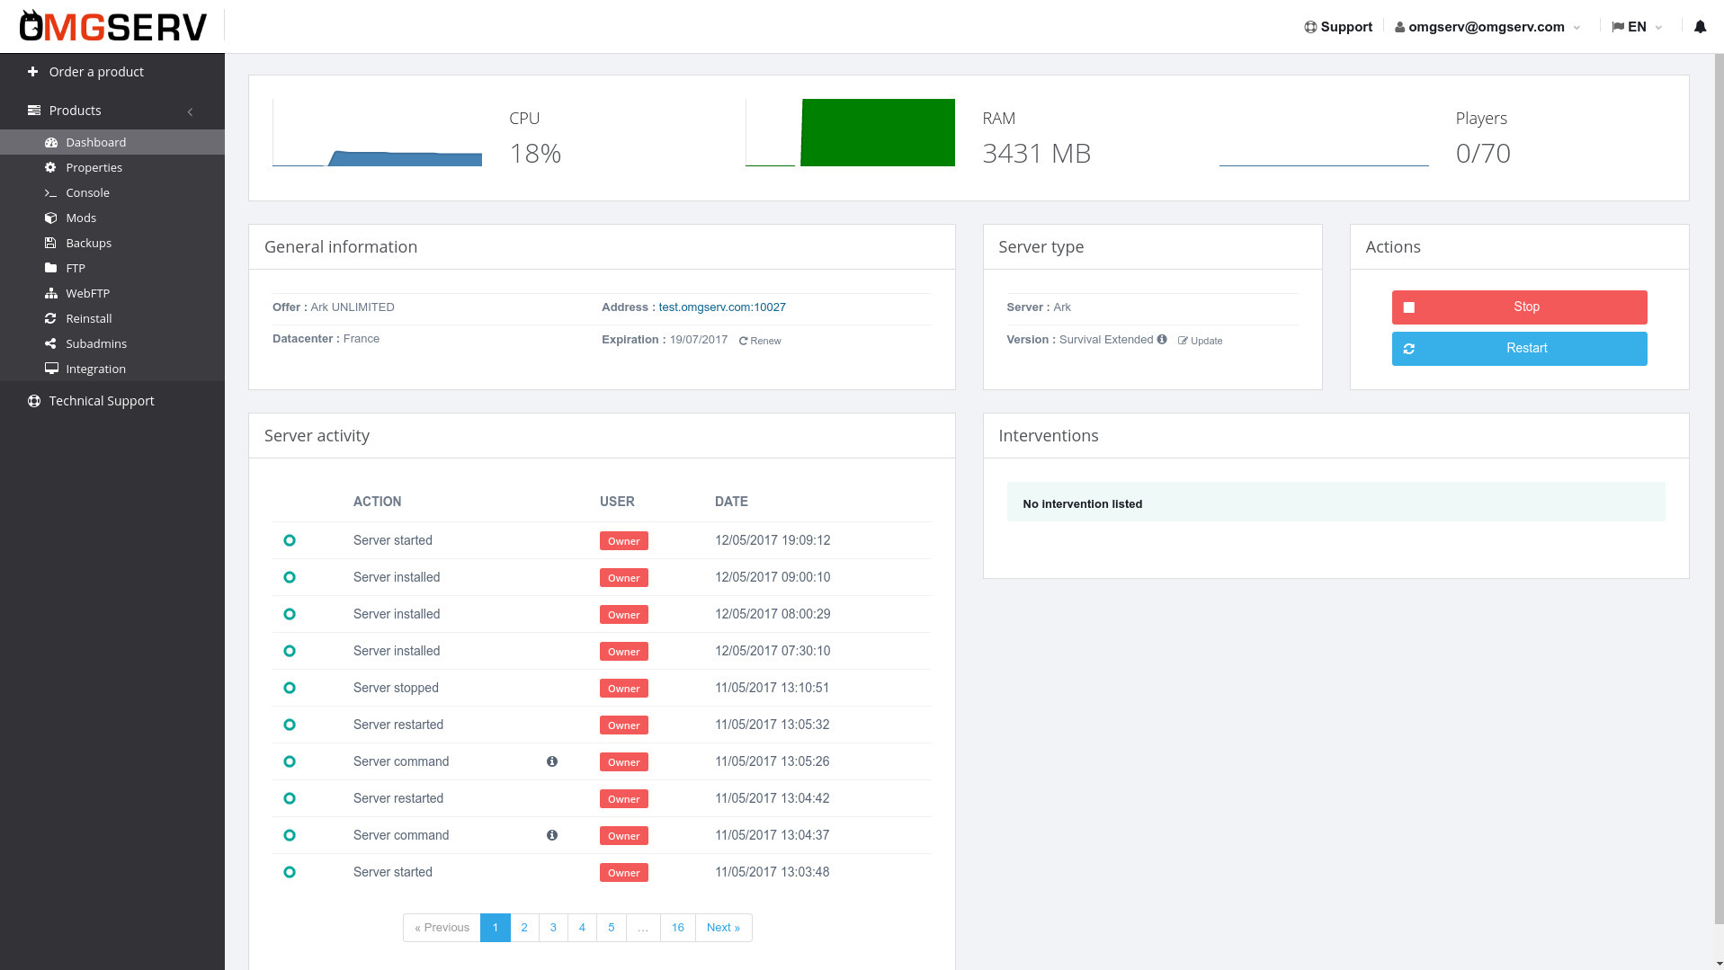The height and width of the screenshot is (970, 1724).
Task: Click Owner badge on 12/05/2017 09:00:10 row
Action: (624, 578)
